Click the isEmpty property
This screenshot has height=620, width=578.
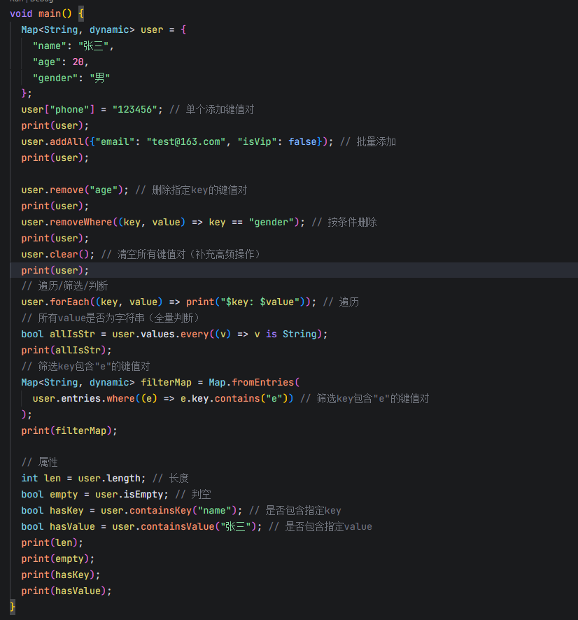(x=143, y=495)
